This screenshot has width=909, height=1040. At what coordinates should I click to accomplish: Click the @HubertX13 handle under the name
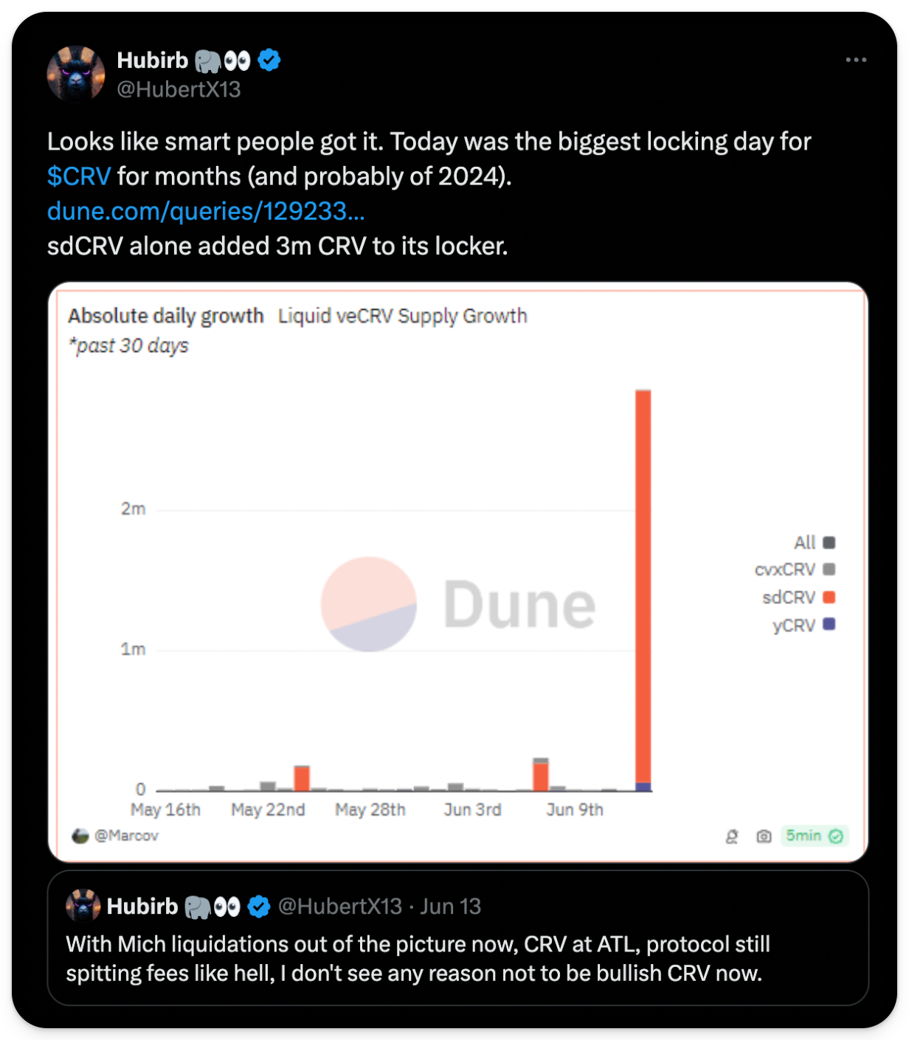click(x=179, y=89)
